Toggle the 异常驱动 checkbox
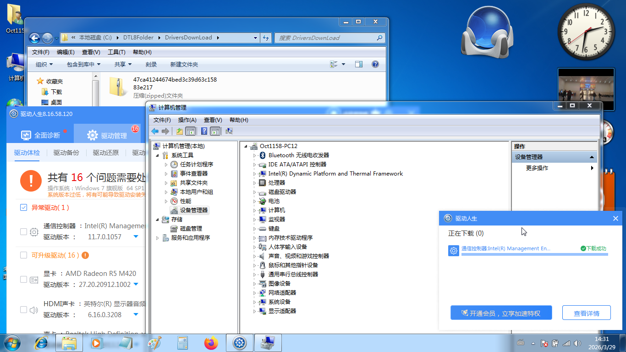This screenshot has width=626, height=352. click(x=24, y=208)
